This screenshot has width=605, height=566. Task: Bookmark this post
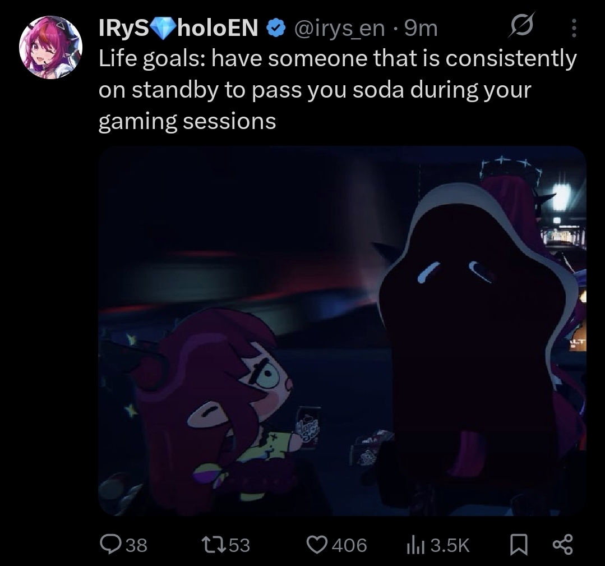pos(519,545)
